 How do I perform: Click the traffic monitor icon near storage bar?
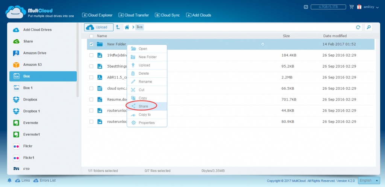306,7
